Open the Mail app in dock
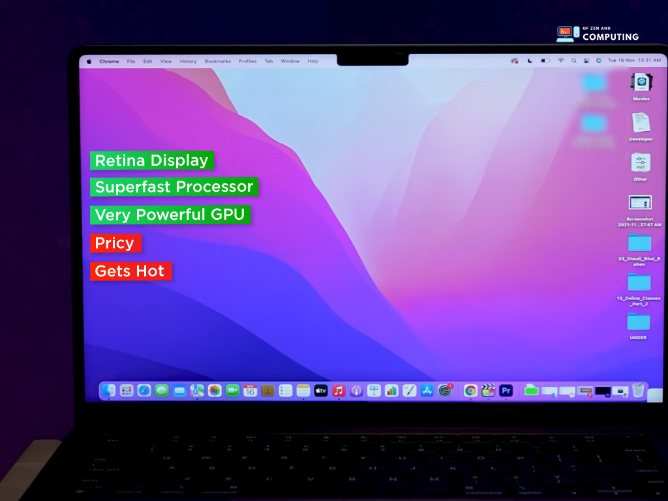The width and height of the screenshot is (668, 501). (180, 390)
